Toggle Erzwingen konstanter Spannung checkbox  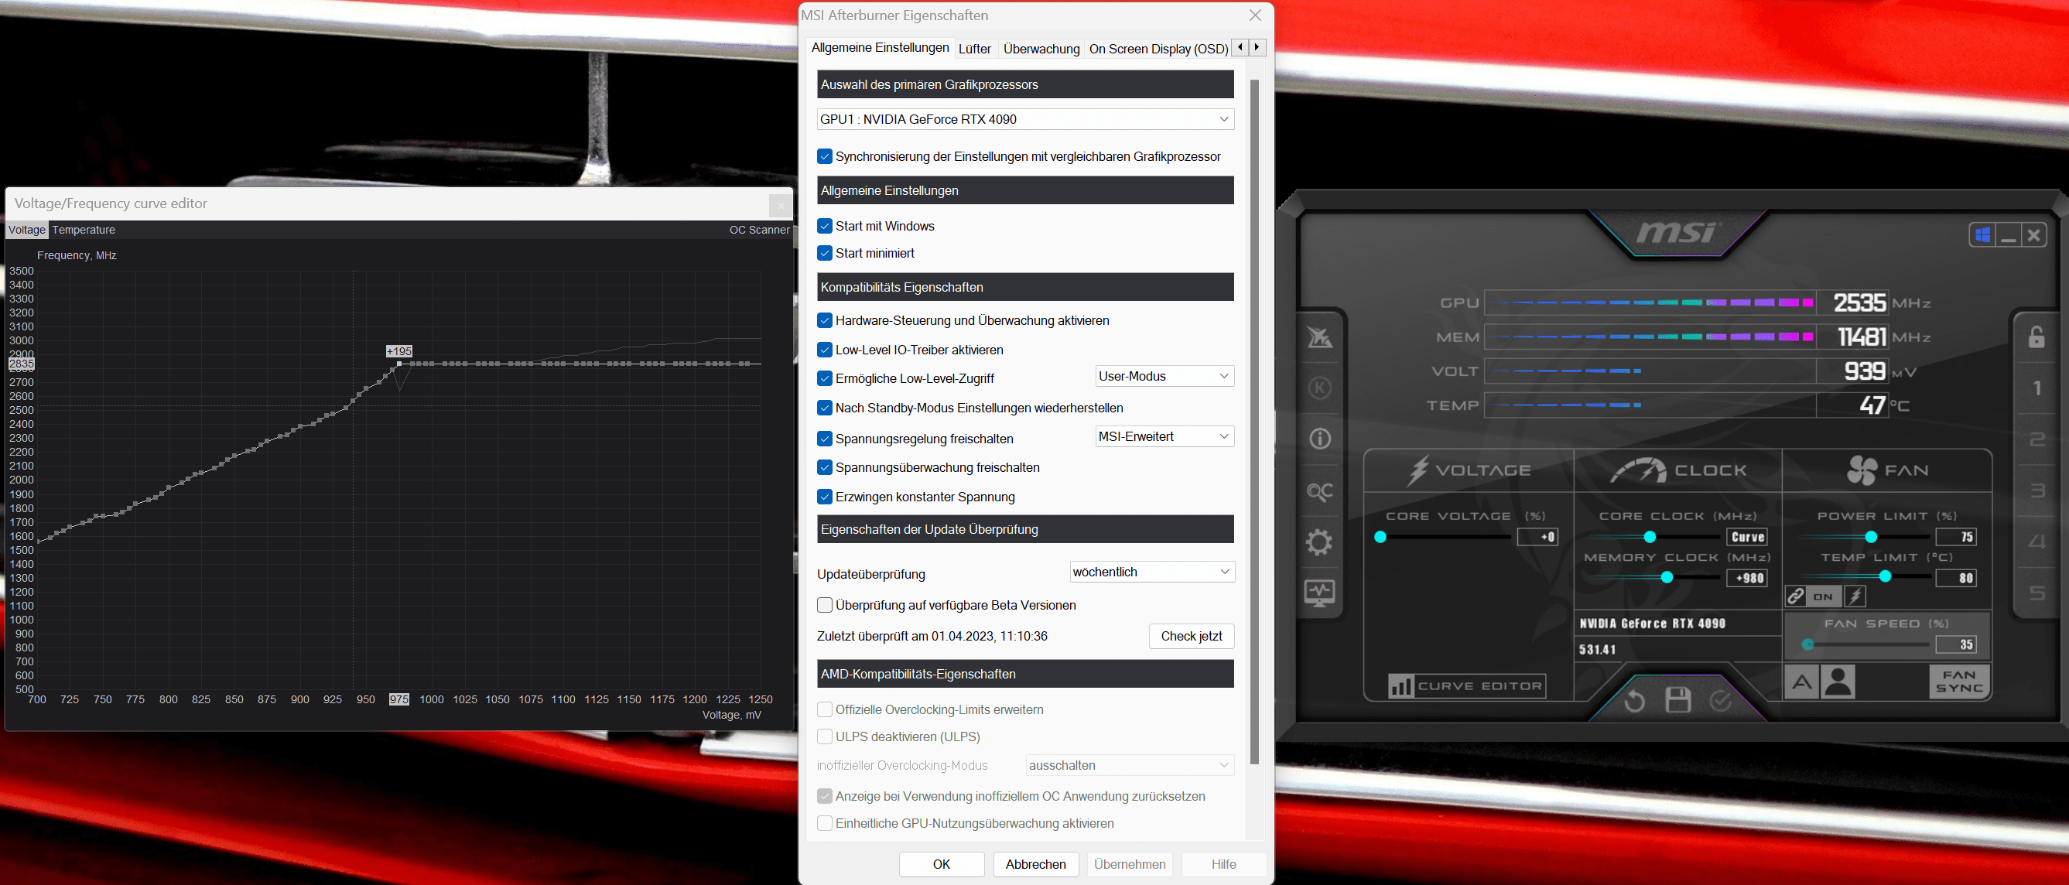coord(824,497)
